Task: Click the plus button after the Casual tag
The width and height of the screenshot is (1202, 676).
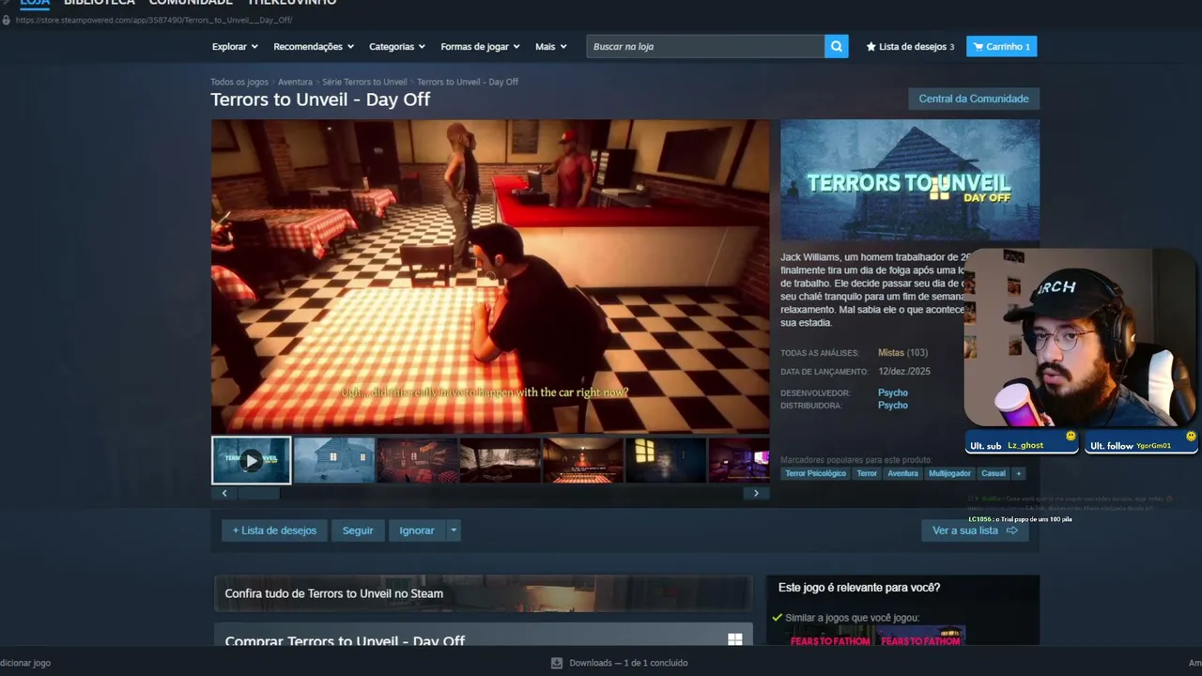Action: click(1019, 473)
